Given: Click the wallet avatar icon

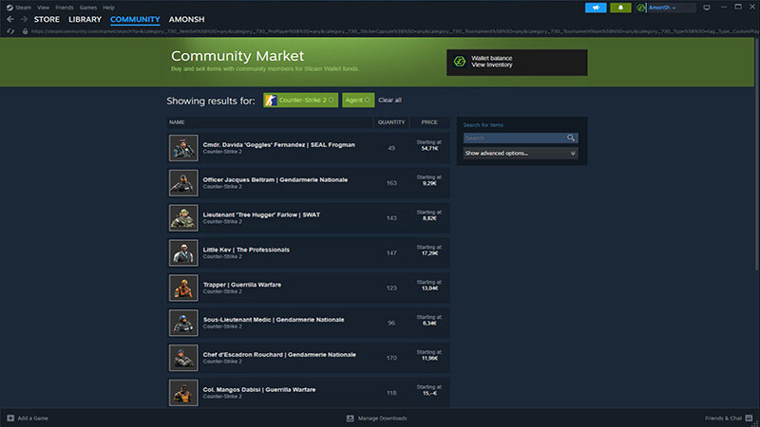Looking at the screenshot, I should point(460,62).
